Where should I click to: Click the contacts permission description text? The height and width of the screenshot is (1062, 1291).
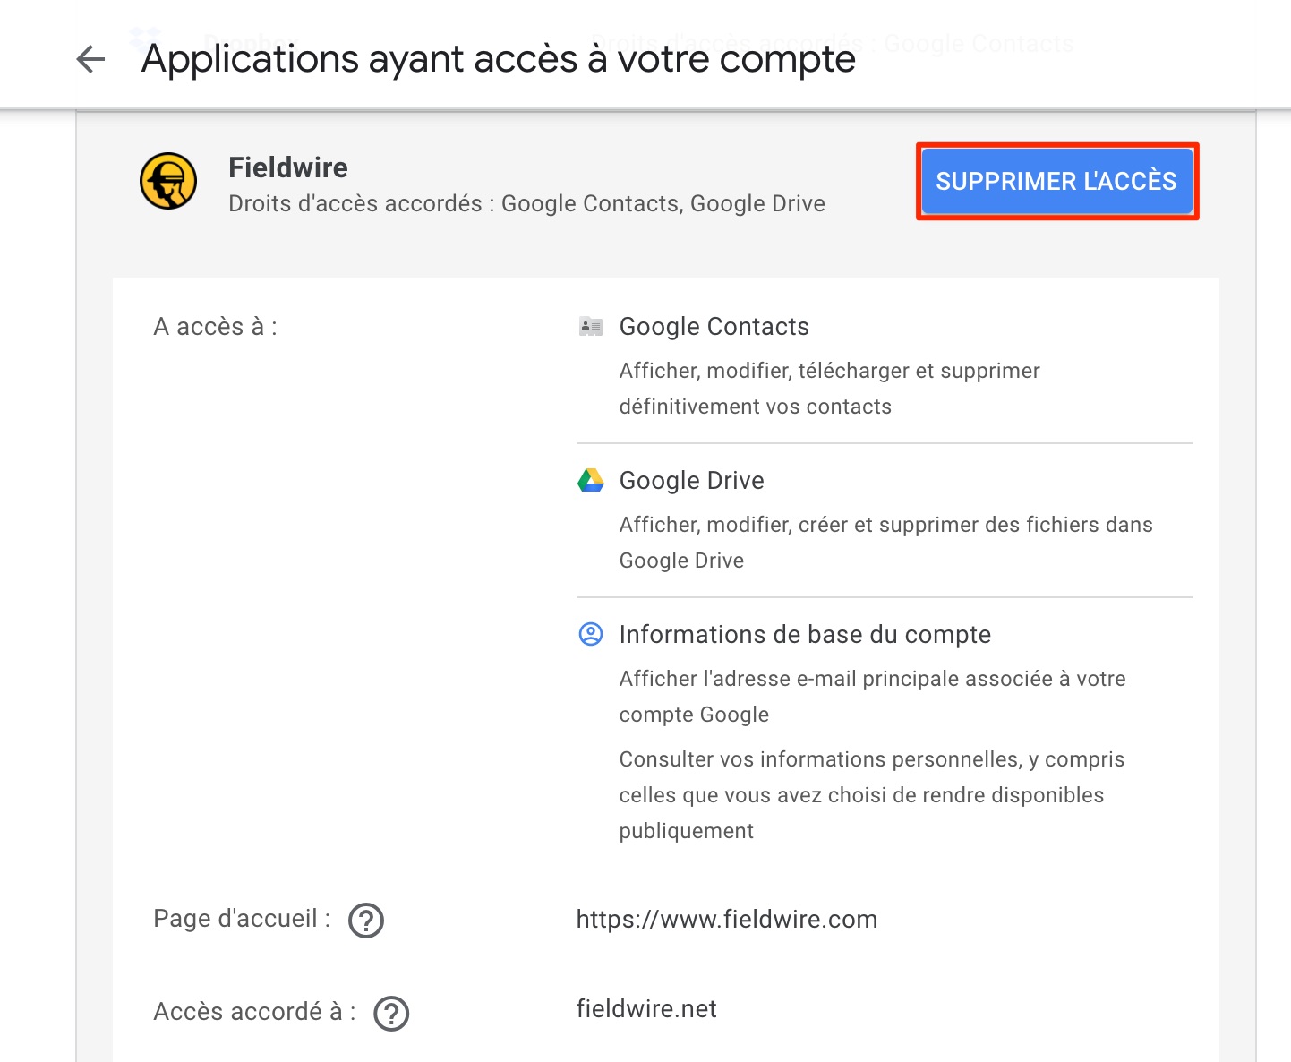click(830, 389)
